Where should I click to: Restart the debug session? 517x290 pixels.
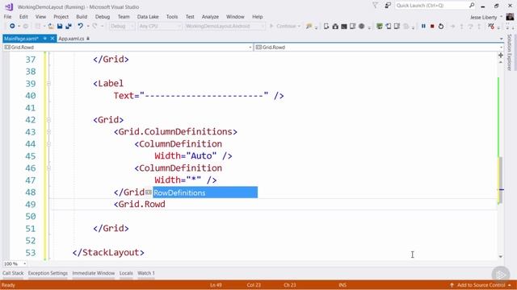point(441,26)
